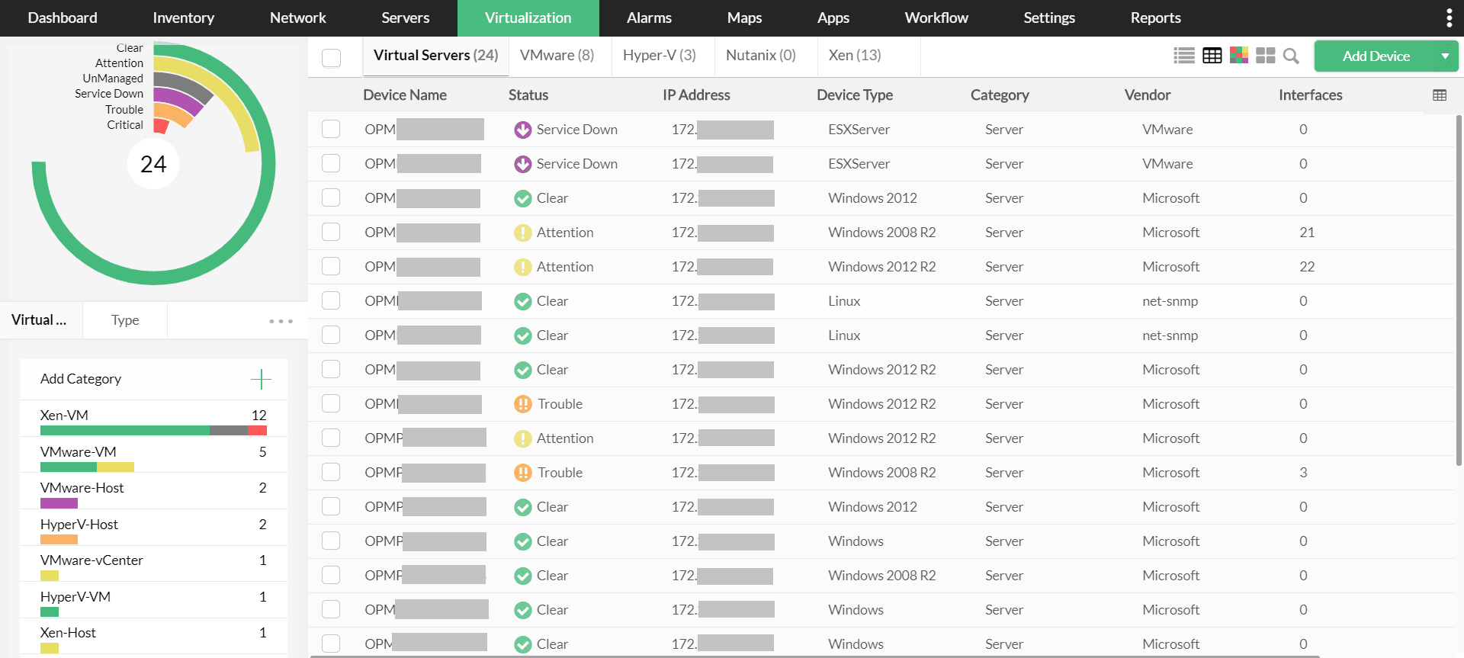Open the three-dot more options beside Type tab
Viewport: 1464px width, 658px height.
[x=281, y=321]
